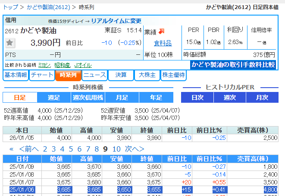Select 日次 historical PER
This screenshot has height=196, width=285.
(x=197, y=98)
